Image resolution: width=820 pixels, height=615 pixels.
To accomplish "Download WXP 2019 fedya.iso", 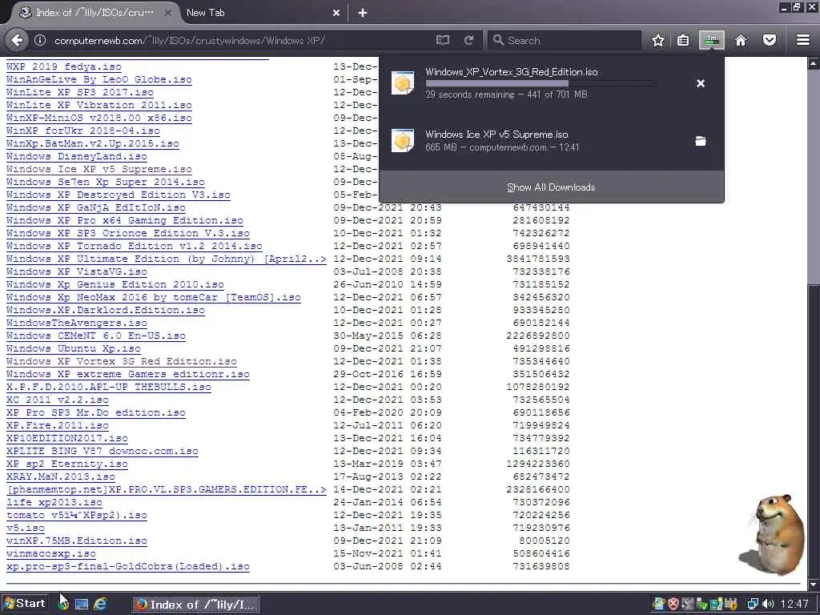I will coord(64,67).
